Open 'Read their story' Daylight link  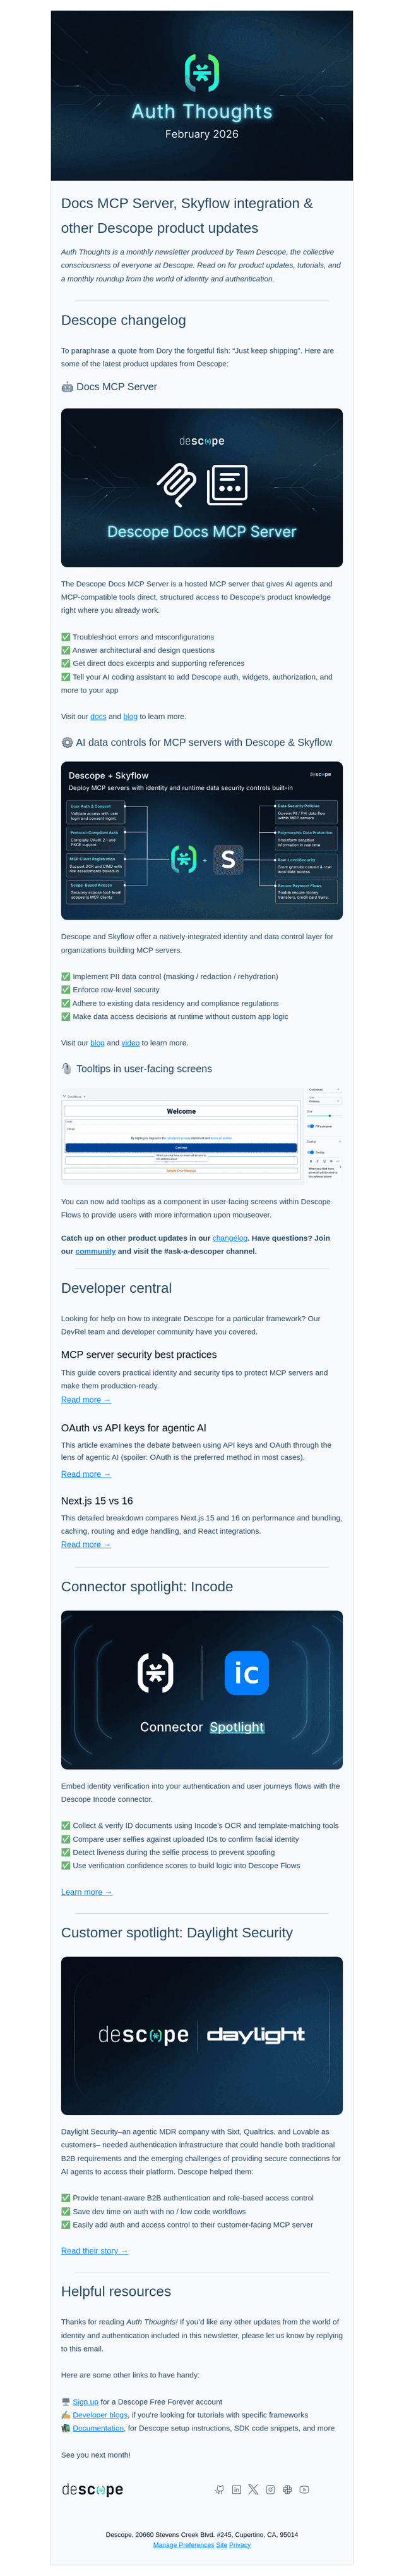[x=95, y=2251]
